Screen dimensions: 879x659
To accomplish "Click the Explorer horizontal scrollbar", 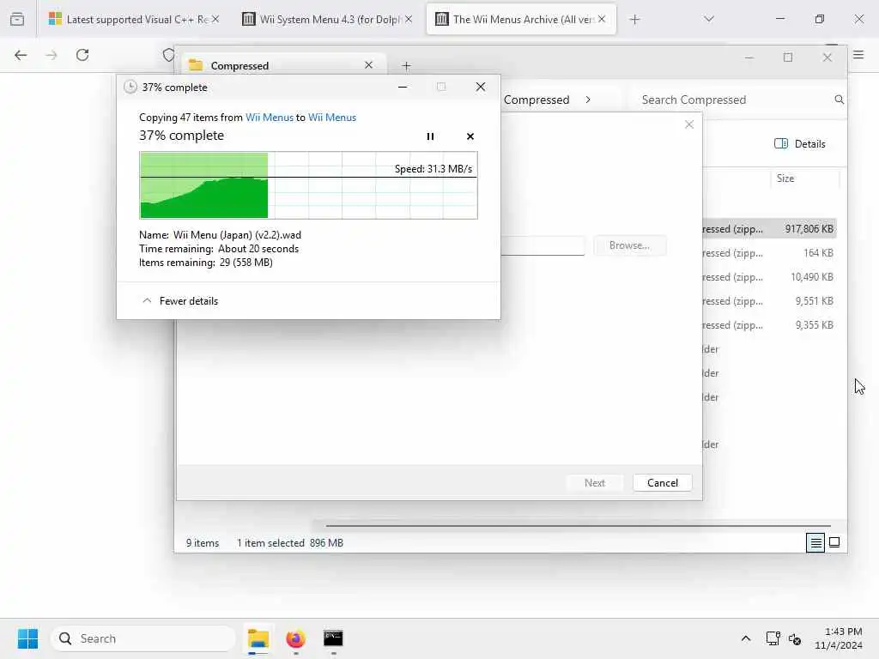I will tap(578, 526).
